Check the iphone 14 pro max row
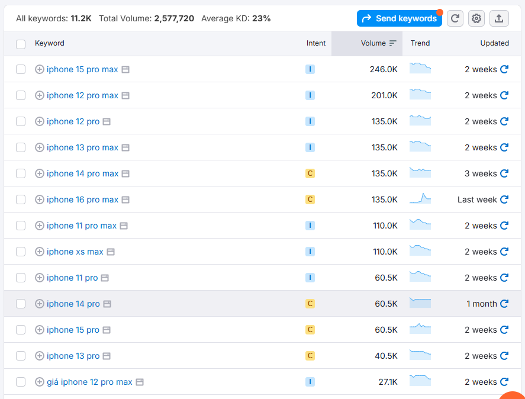Viewport: 525px width, 399px height. pyautogui.click(x=21, y=173)
